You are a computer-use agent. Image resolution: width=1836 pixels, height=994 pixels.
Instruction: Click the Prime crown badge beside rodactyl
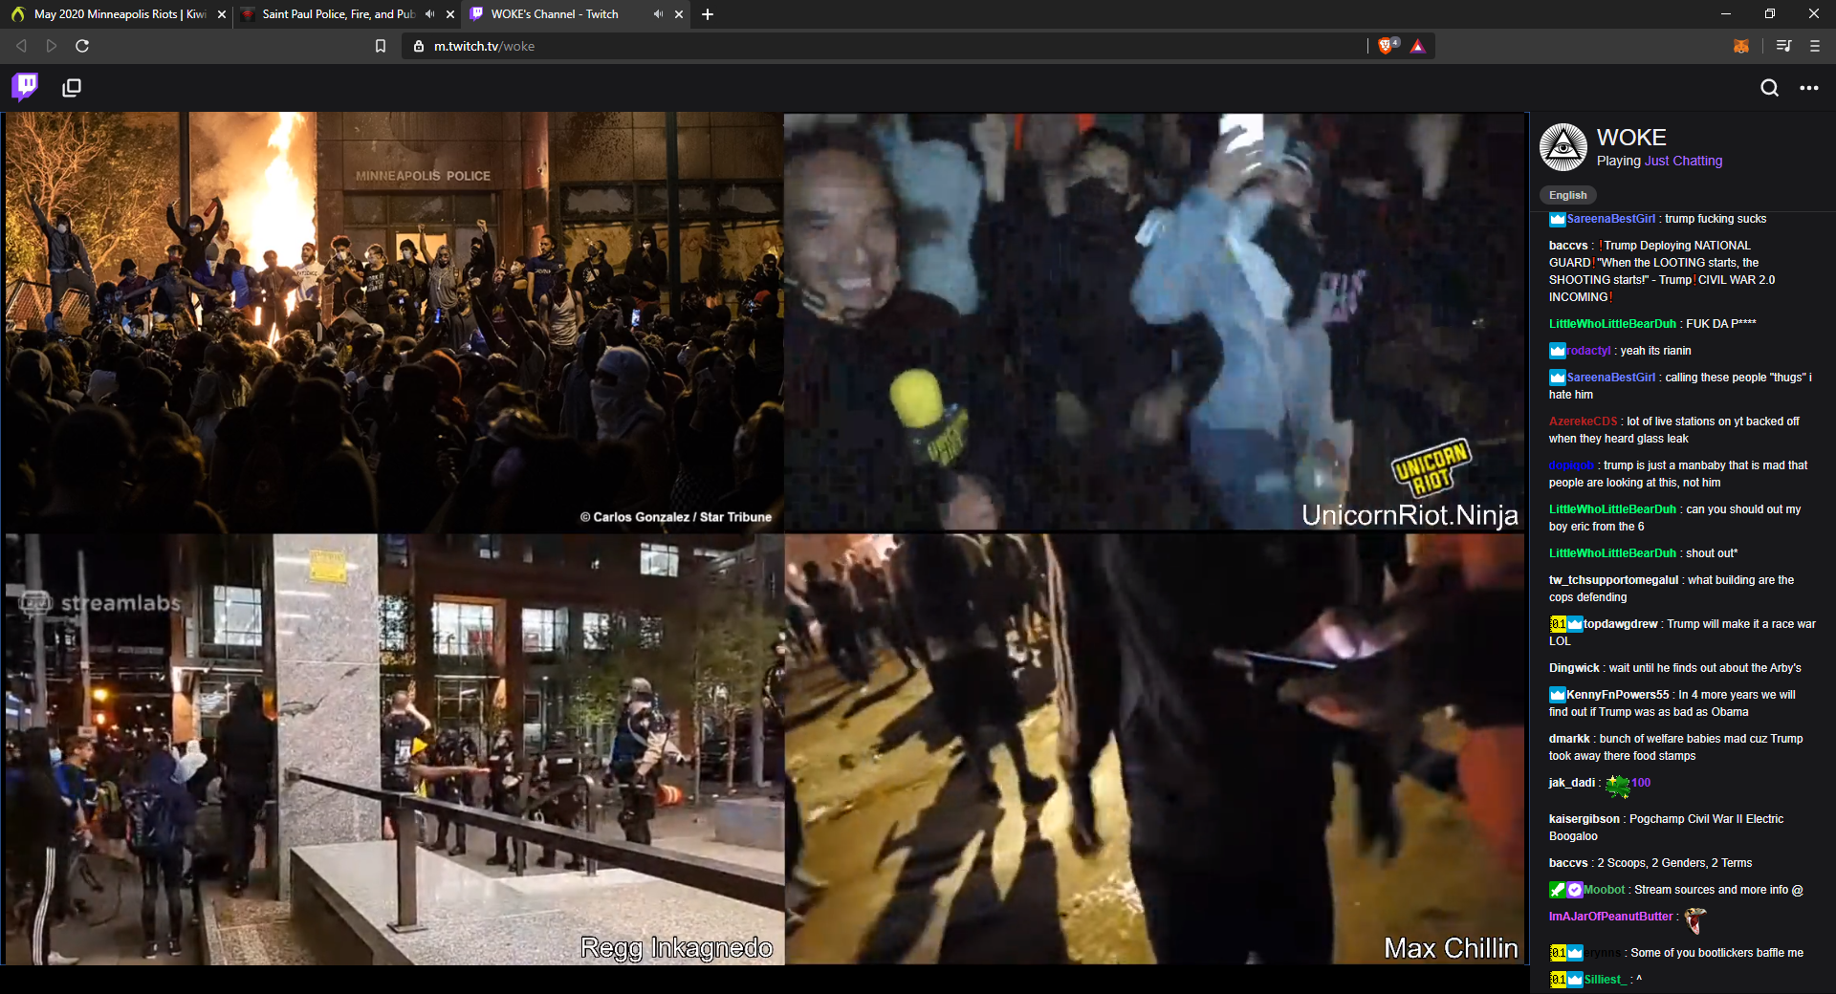(x=1558, y=351)
